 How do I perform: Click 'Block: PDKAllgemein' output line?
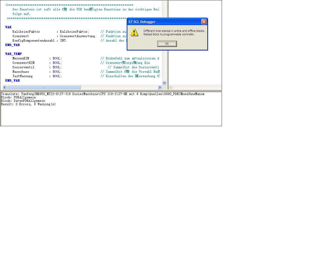coord(18,97)
